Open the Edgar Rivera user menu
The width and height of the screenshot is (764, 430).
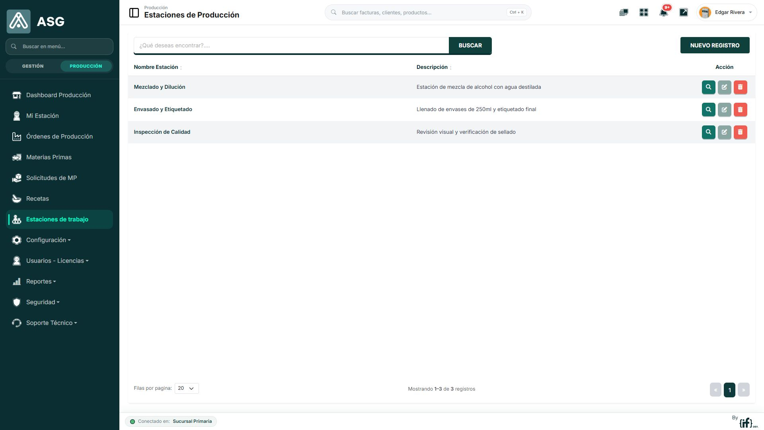[x=727, y=12]
